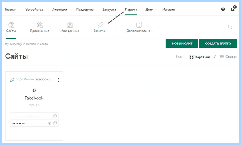Open the Поддержка tab

85,10
